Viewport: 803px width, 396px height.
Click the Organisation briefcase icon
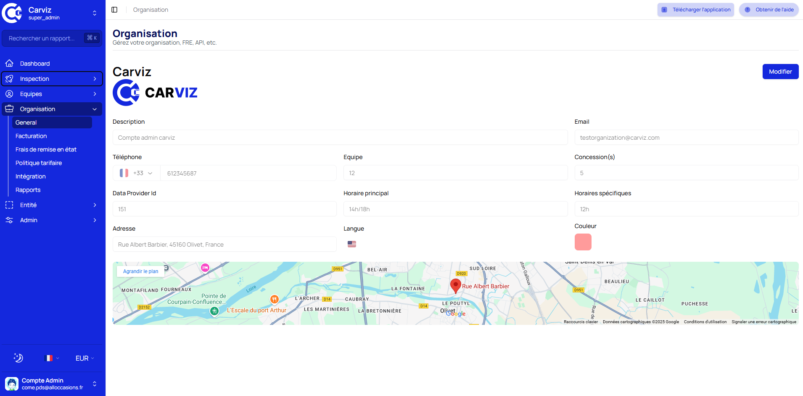click(9, 109)
